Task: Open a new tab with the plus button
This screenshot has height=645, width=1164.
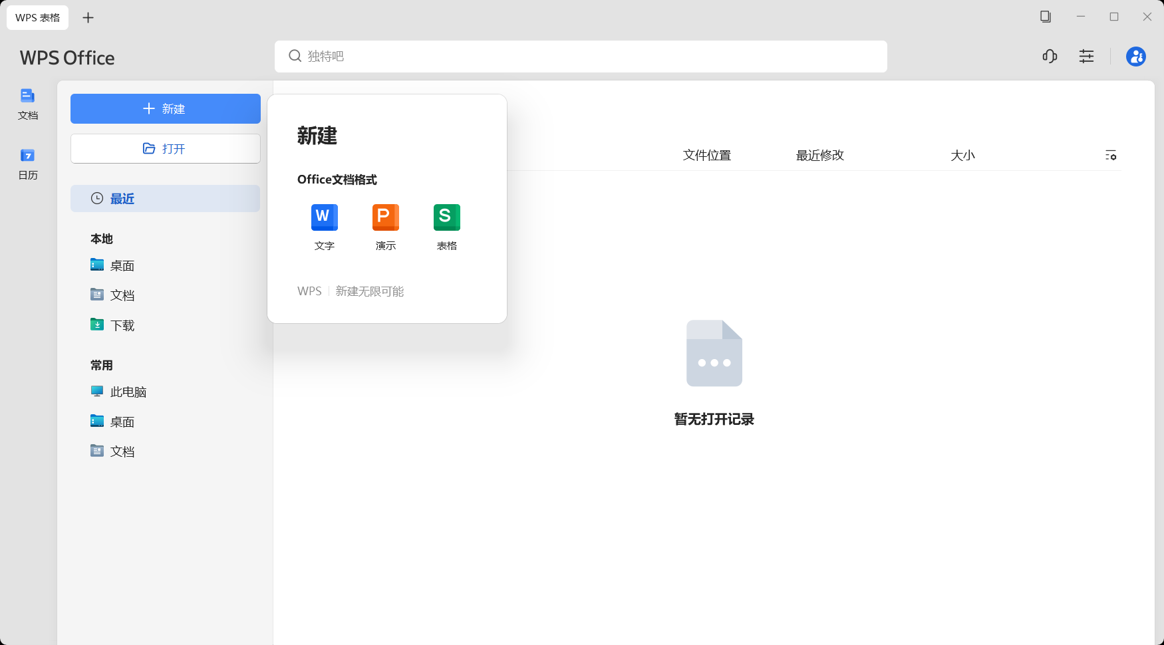Action: (88, 17)
